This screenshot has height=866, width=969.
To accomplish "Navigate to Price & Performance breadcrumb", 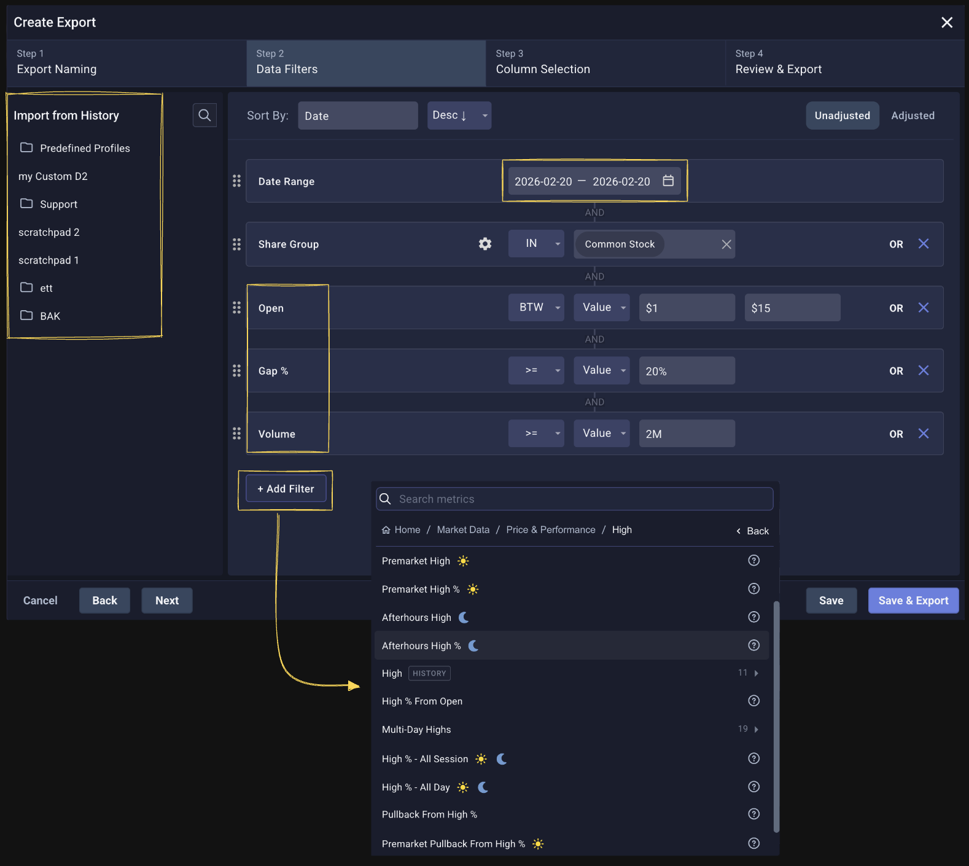I will click(551, 529).
